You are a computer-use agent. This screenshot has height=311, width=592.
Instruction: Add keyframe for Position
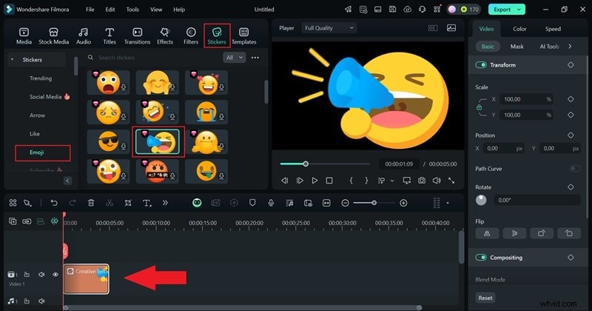point(571,135)
